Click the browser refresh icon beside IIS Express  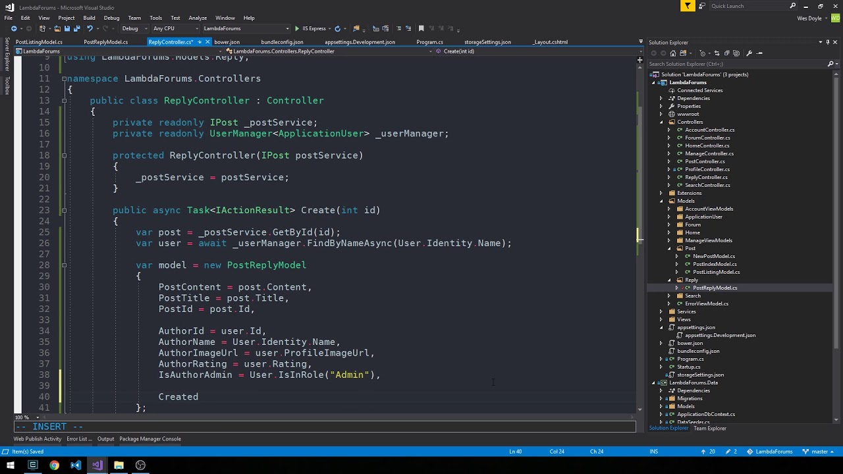pos(337,28)
